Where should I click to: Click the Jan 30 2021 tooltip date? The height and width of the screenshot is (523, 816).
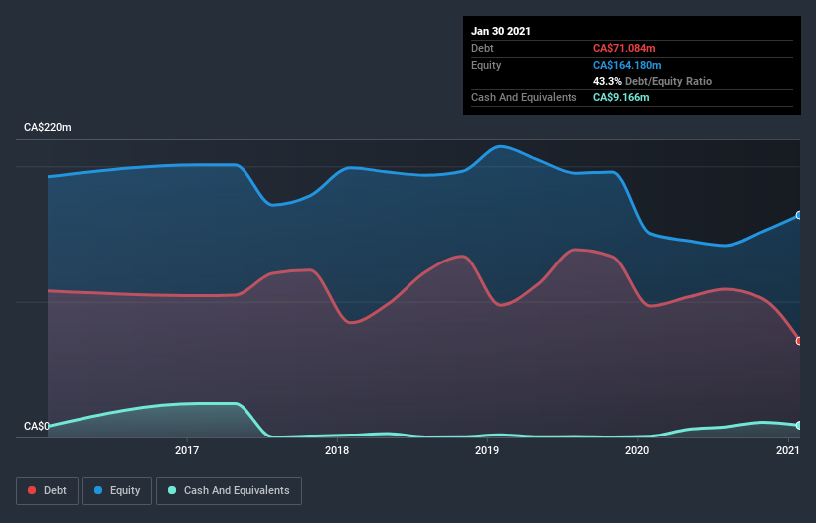[x=501, y=31]
